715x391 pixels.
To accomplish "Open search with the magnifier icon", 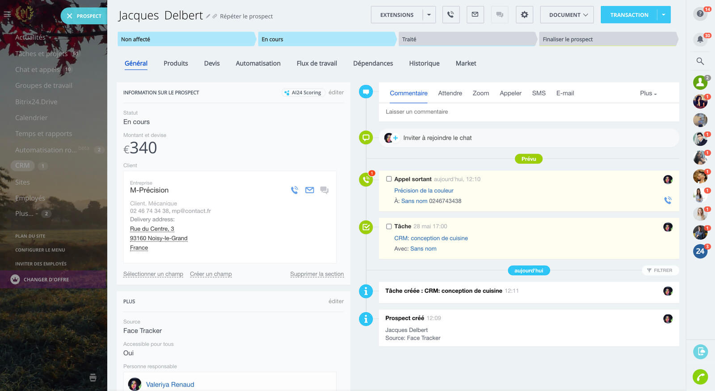I will click(x=700, y=61).
